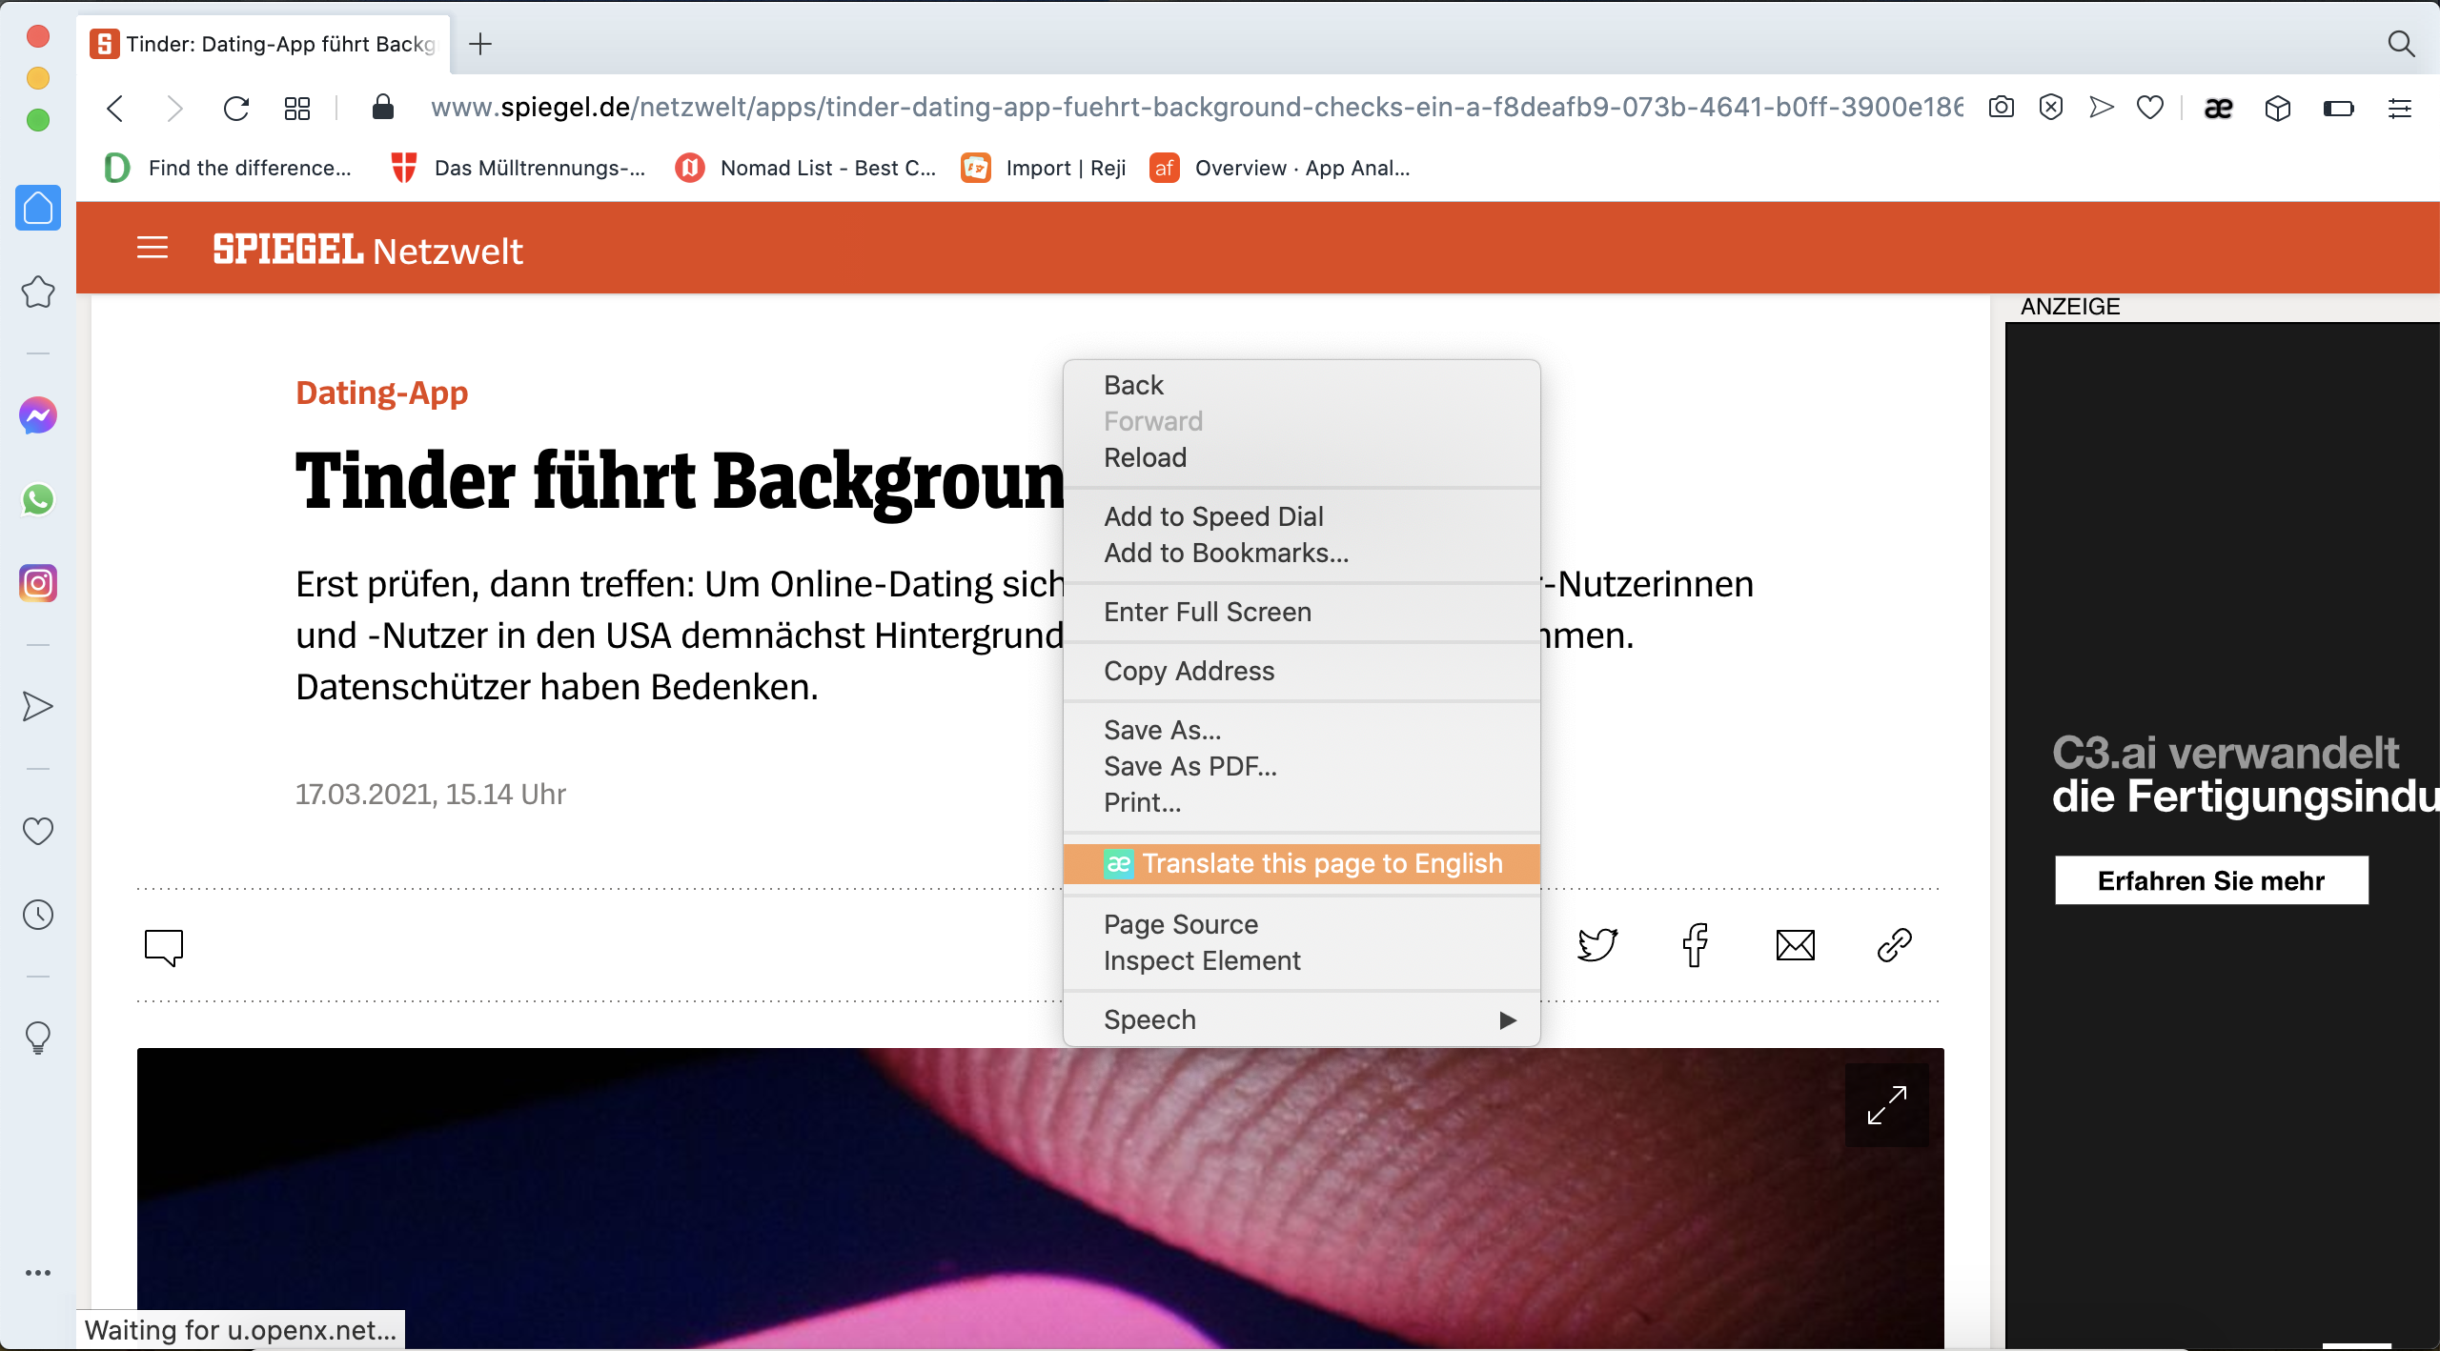Image resolution: width=2440 pixels, height=1351 pixels.
Task: Open sidebar three-dot settings menu
Action: click(x=38, y=1273)
